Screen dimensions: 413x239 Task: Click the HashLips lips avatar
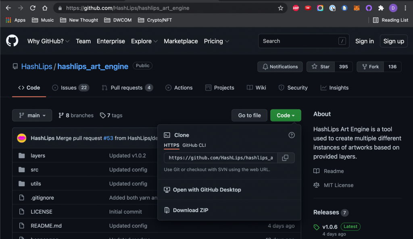[22, 138]
